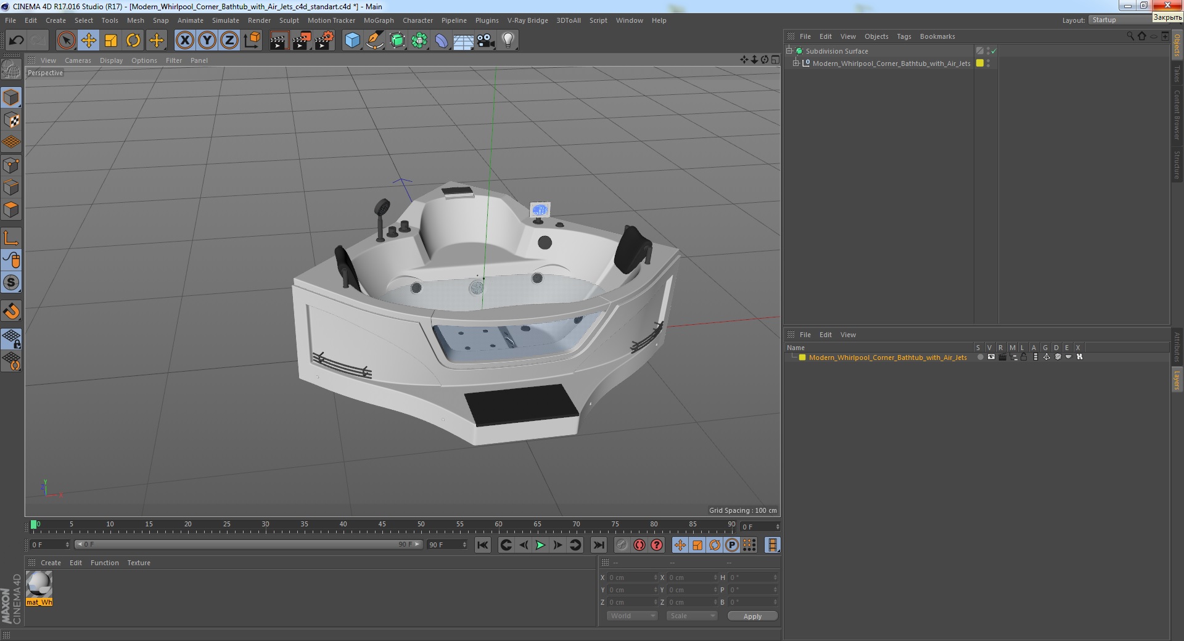The image size is (1184, 641).
Task: Toggle Autokeying button
Action: coord(639,545)
